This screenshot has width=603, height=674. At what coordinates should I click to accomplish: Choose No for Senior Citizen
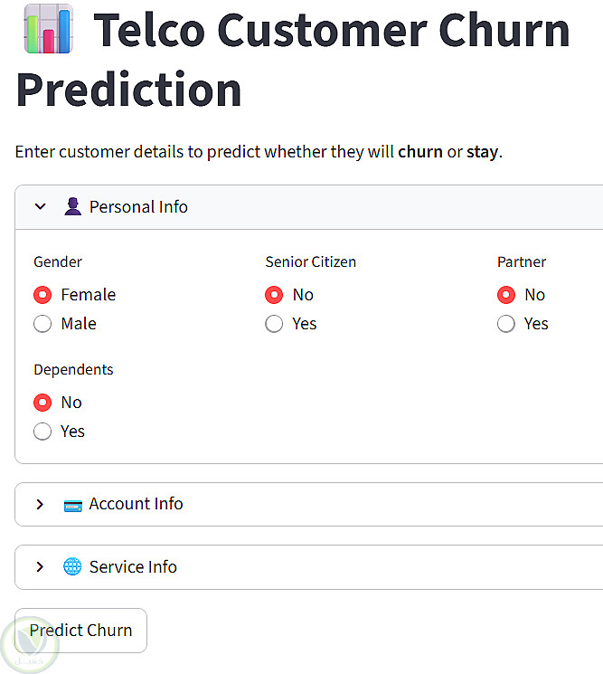[274, 295]
